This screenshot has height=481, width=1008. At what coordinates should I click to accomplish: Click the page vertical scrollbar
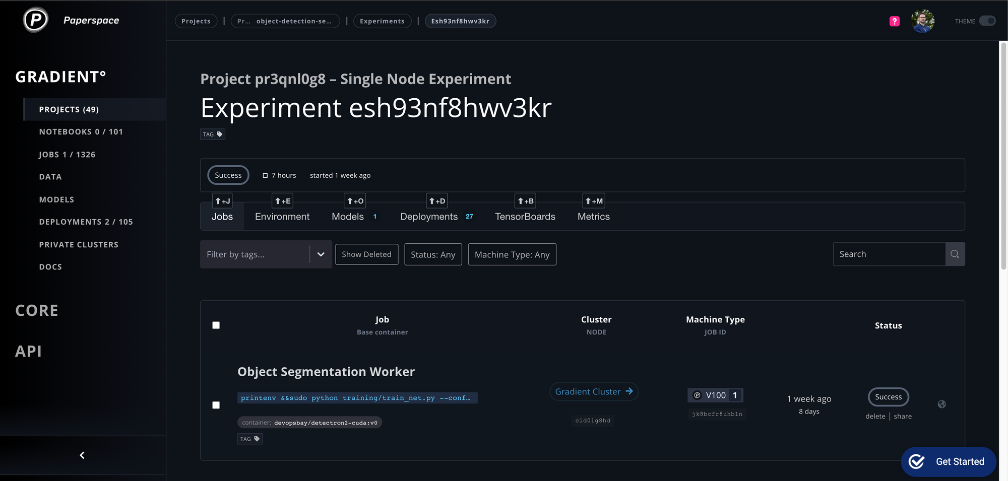(x=1003, y=156)
